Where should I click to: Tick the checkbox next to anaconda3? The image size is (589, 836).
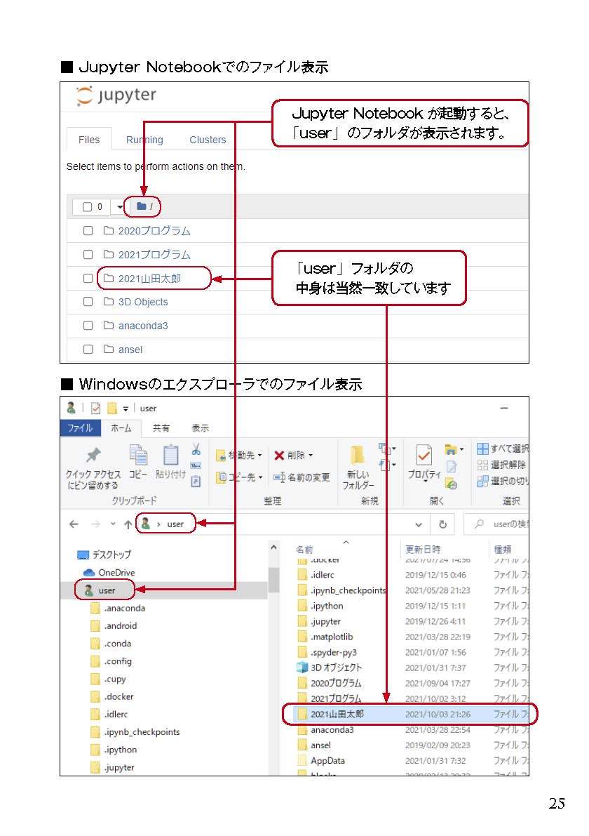[88, 326]
